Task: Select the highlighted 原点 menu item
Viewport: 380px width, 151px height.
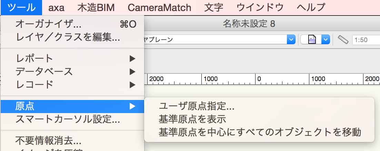Action: (25, 106)
